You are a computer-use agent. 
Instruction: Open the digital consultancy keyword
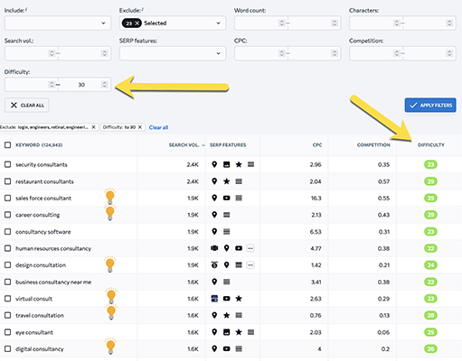pyautogui.click(x=40, y=349)
